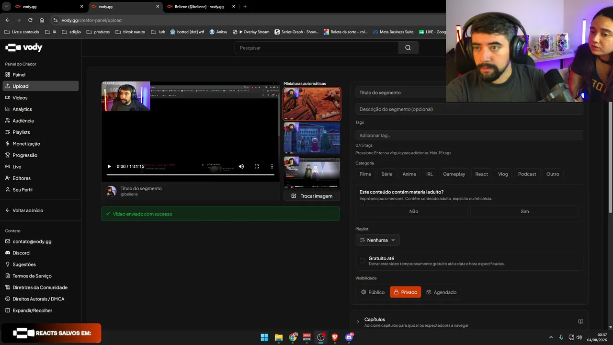Open the Playlist Nenhuma dropdown
This screenshot has width=613, height=345.
(377, 240)
